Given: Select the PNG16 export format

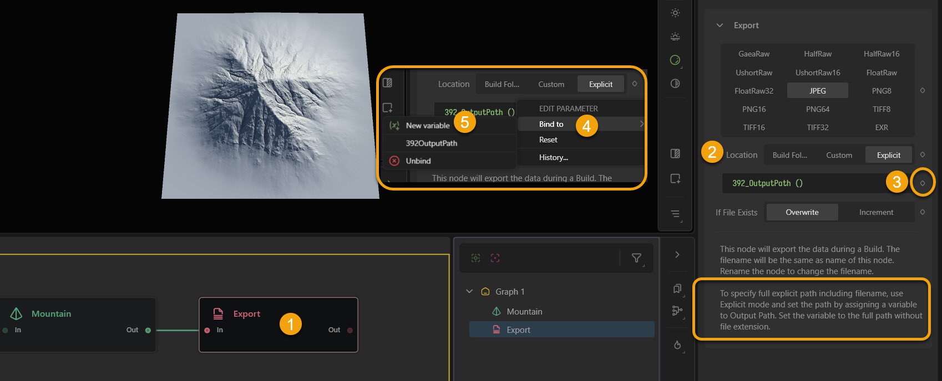Looking at the screenshot, I should tap(754, 109).
